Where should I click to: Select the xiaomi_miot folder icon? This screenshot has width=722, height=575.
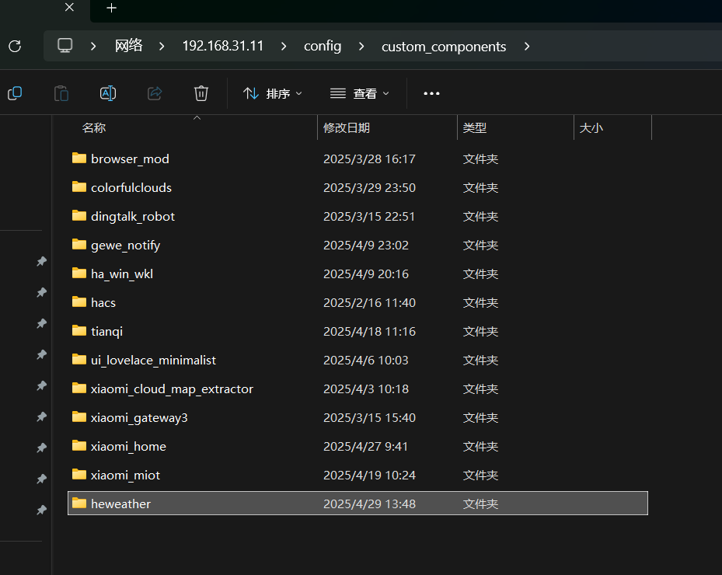[79, 474]
